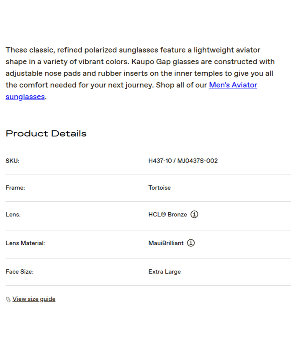Image resolution: width=293 pixels, height=355 pixels.
Task: Click the ruler icon beside View size guide
Action: [8, 299]
